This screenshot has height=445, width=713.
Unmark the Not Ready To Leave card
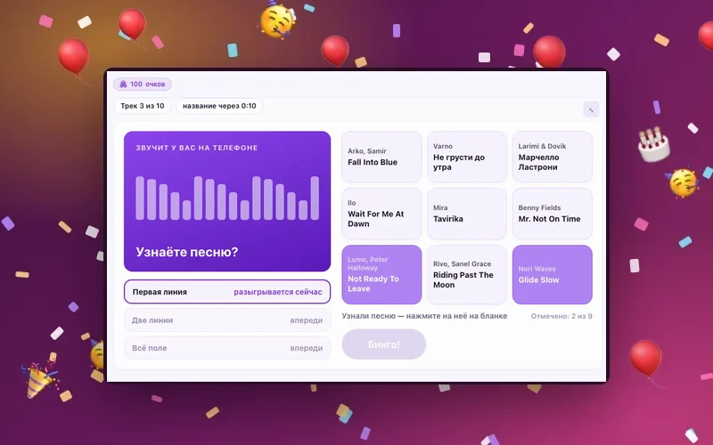click(381, 274)
